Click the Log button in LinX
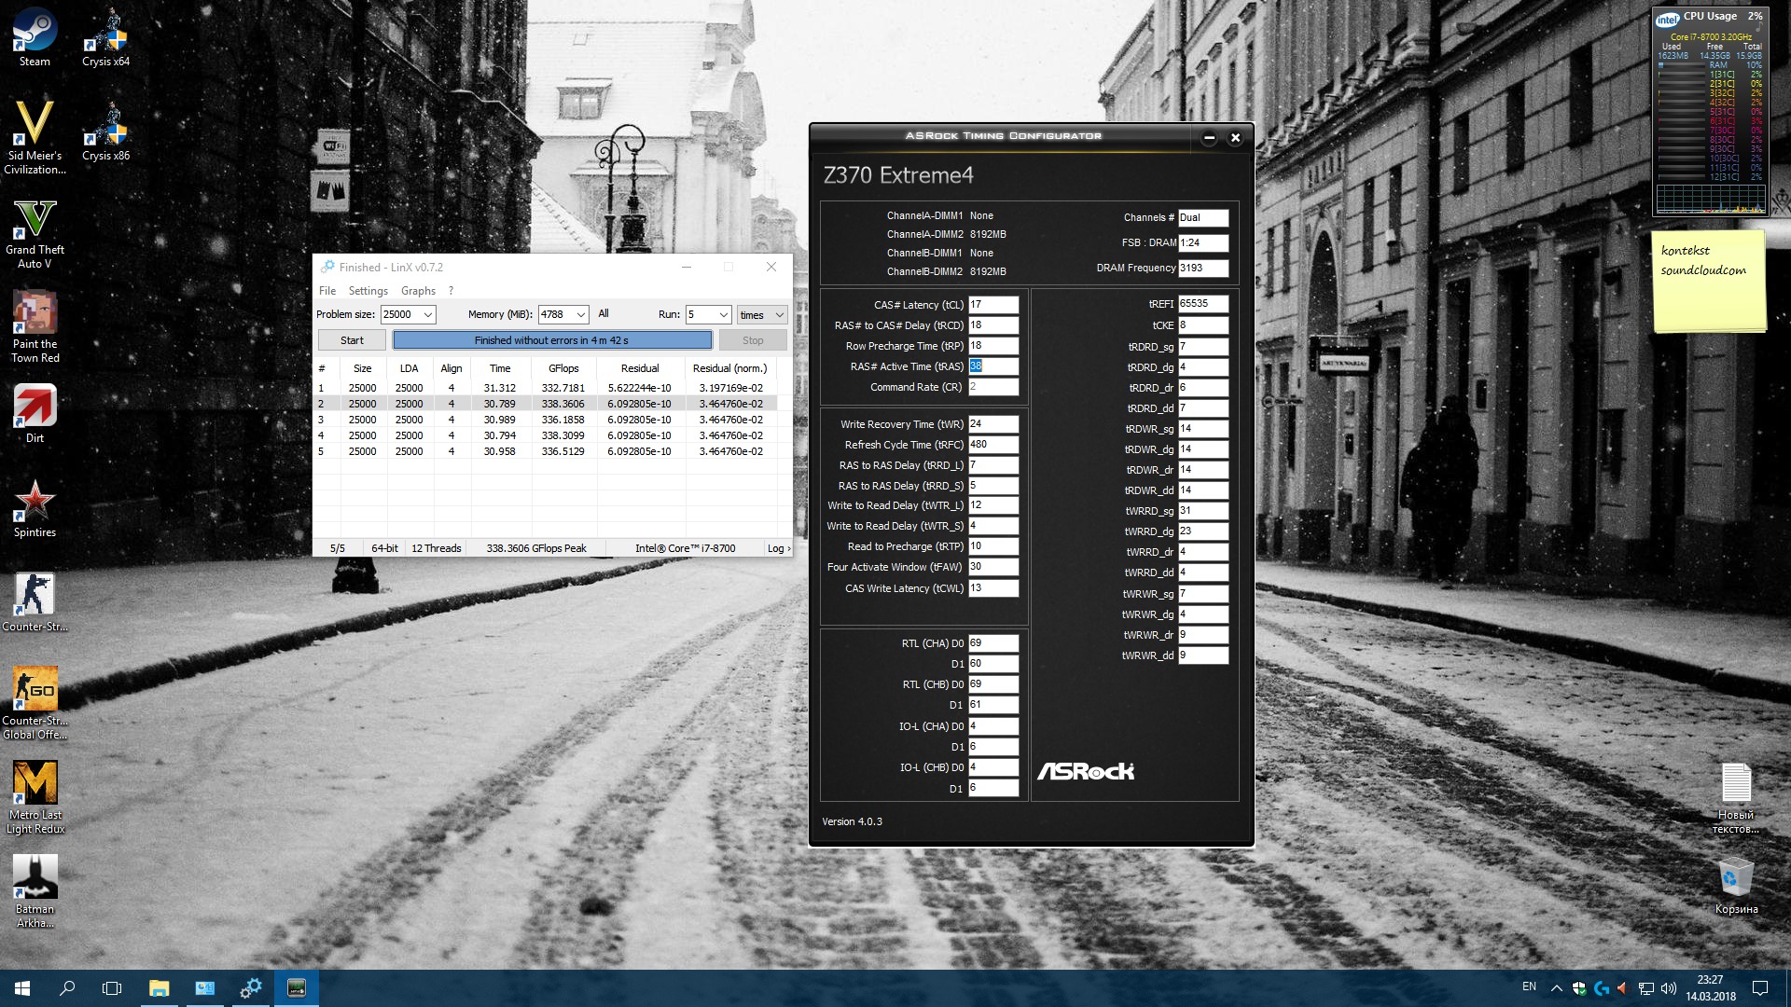Viewport: 1791px width, 1007px height. coord(778,548)
